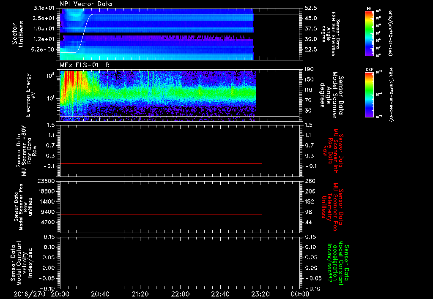Click the '21:20' time axis label

click(140, 294)
